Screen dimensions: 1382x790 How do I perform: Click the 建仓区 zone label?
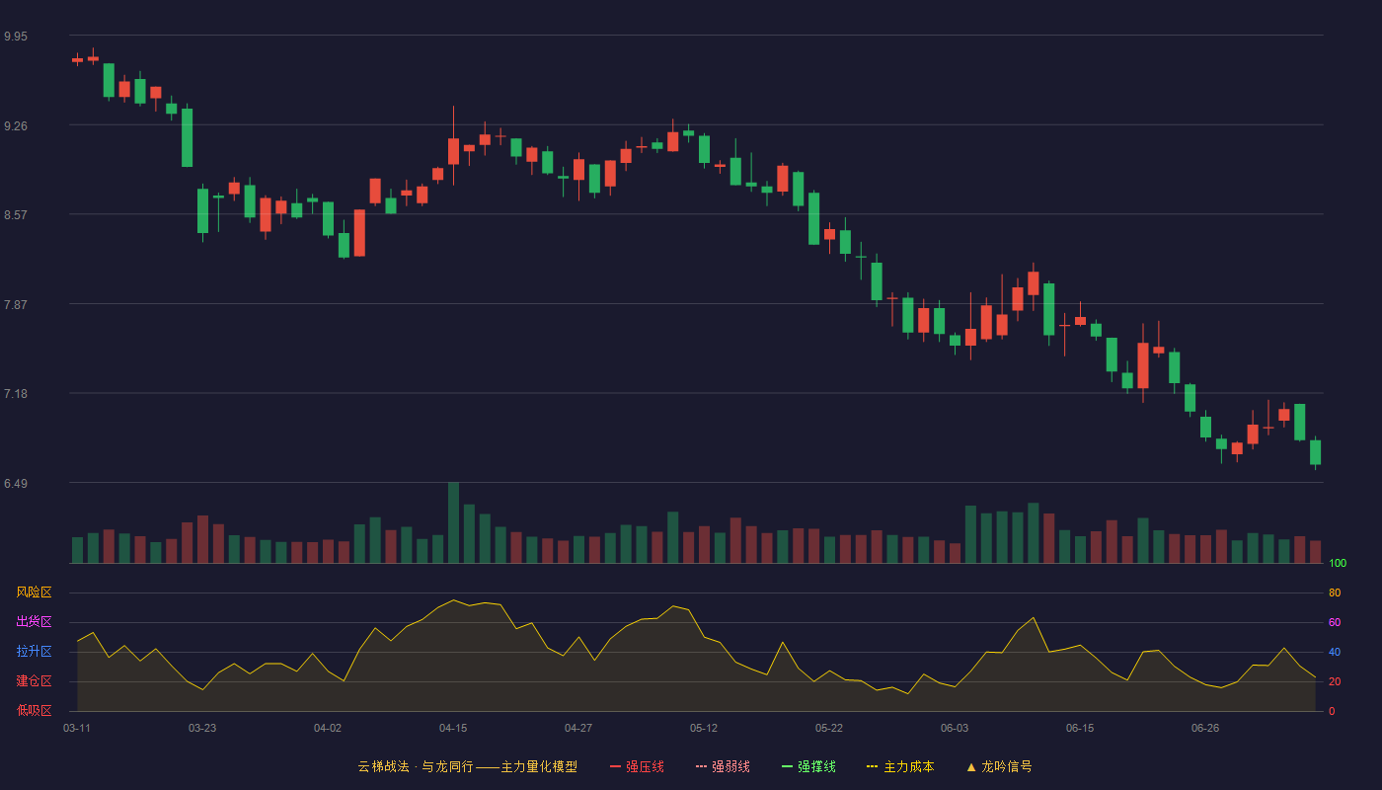[x=34, y=681]
